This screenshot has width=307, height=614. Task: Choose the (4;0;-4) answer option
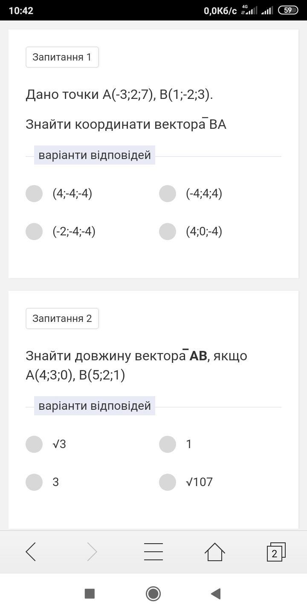point(168,232)
